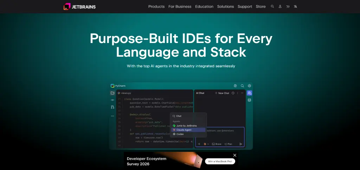The width and height of the screenshot is (360, 170).
Task: Open the site search icon
Action: coord(272,6)
